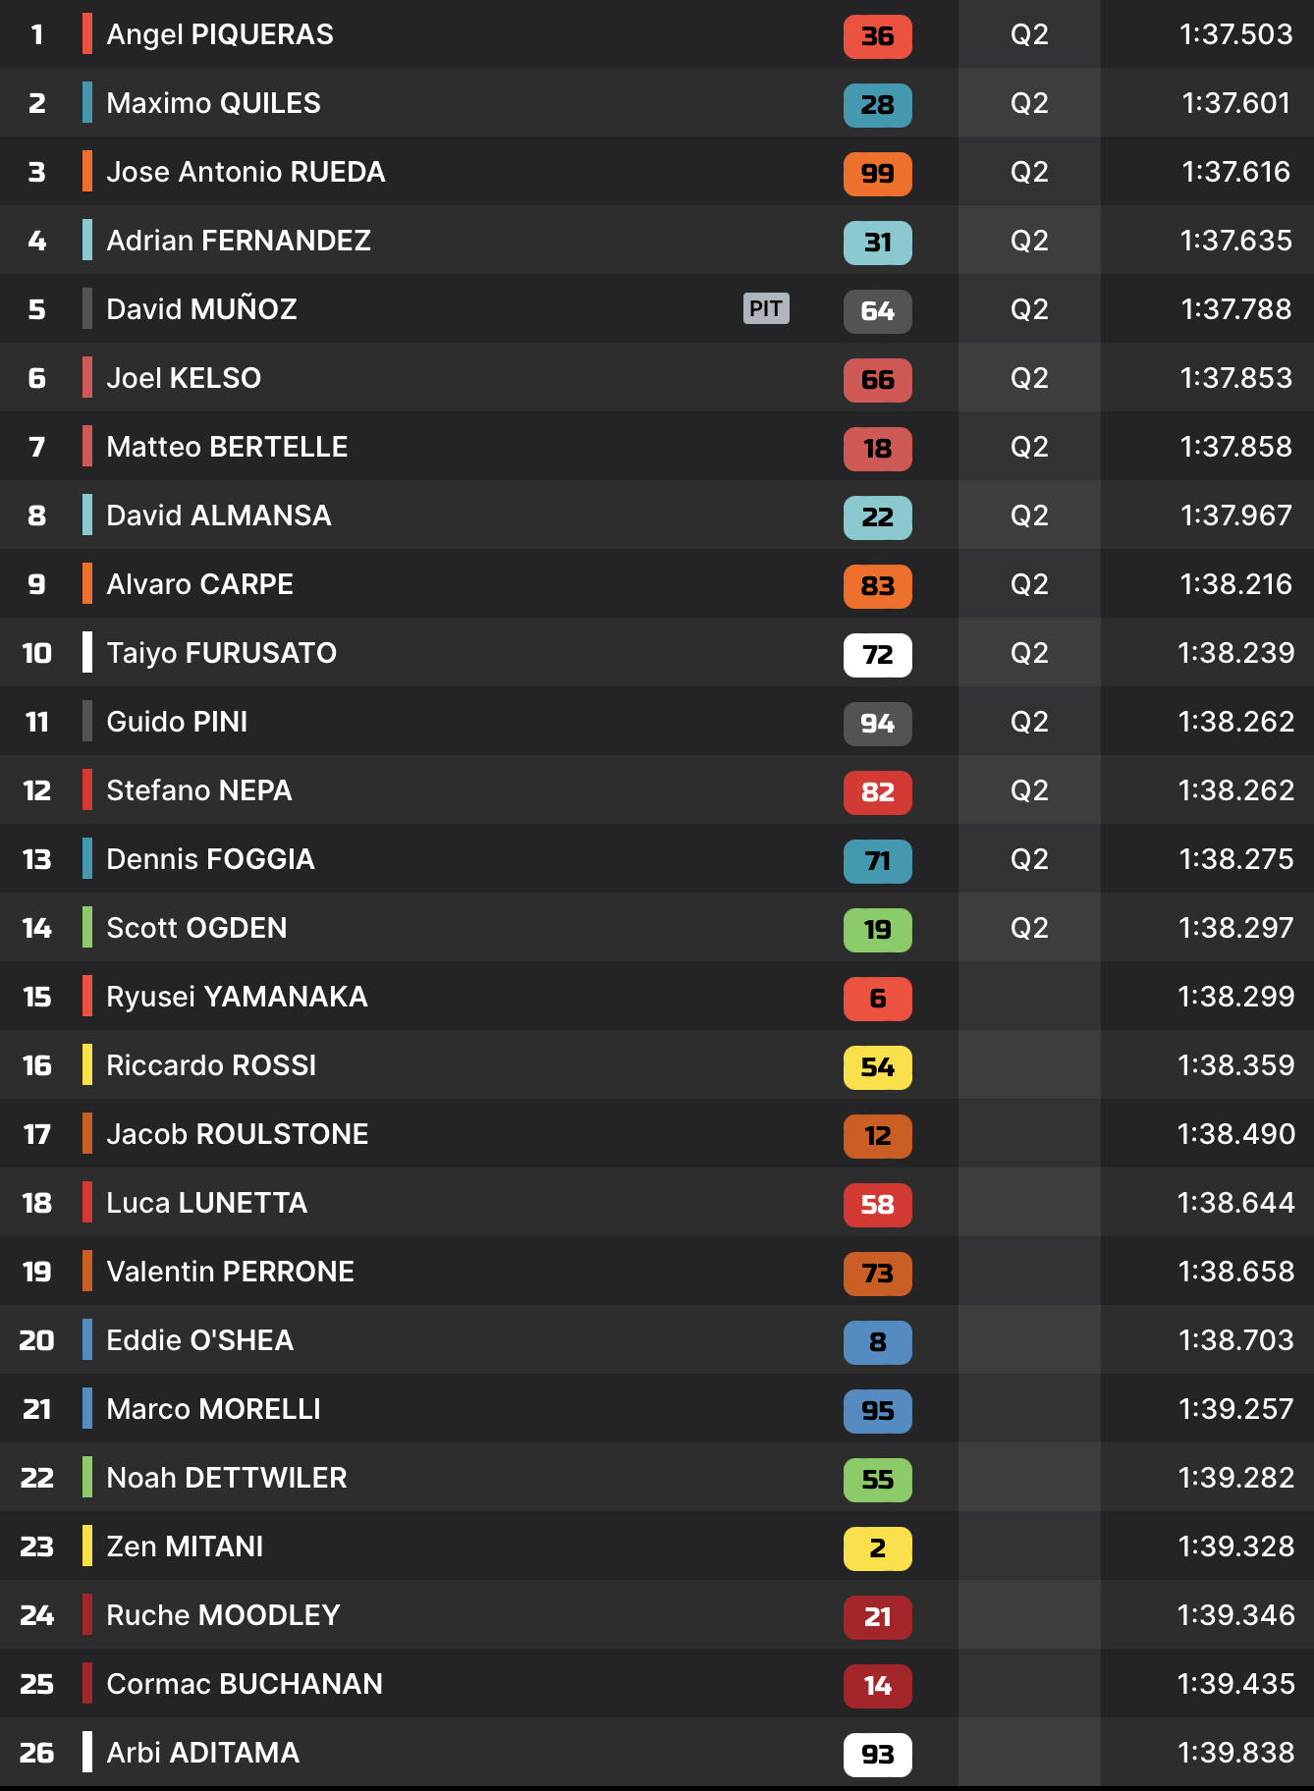
Task: Open Ryusei YAMANAKA's entry
Action: pyautogui.click(x=237, y=997)
